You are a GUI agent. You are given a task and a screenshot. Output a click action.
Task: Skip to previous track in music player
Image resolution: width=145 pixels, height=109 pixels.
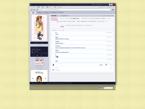[x=33, y=55]
